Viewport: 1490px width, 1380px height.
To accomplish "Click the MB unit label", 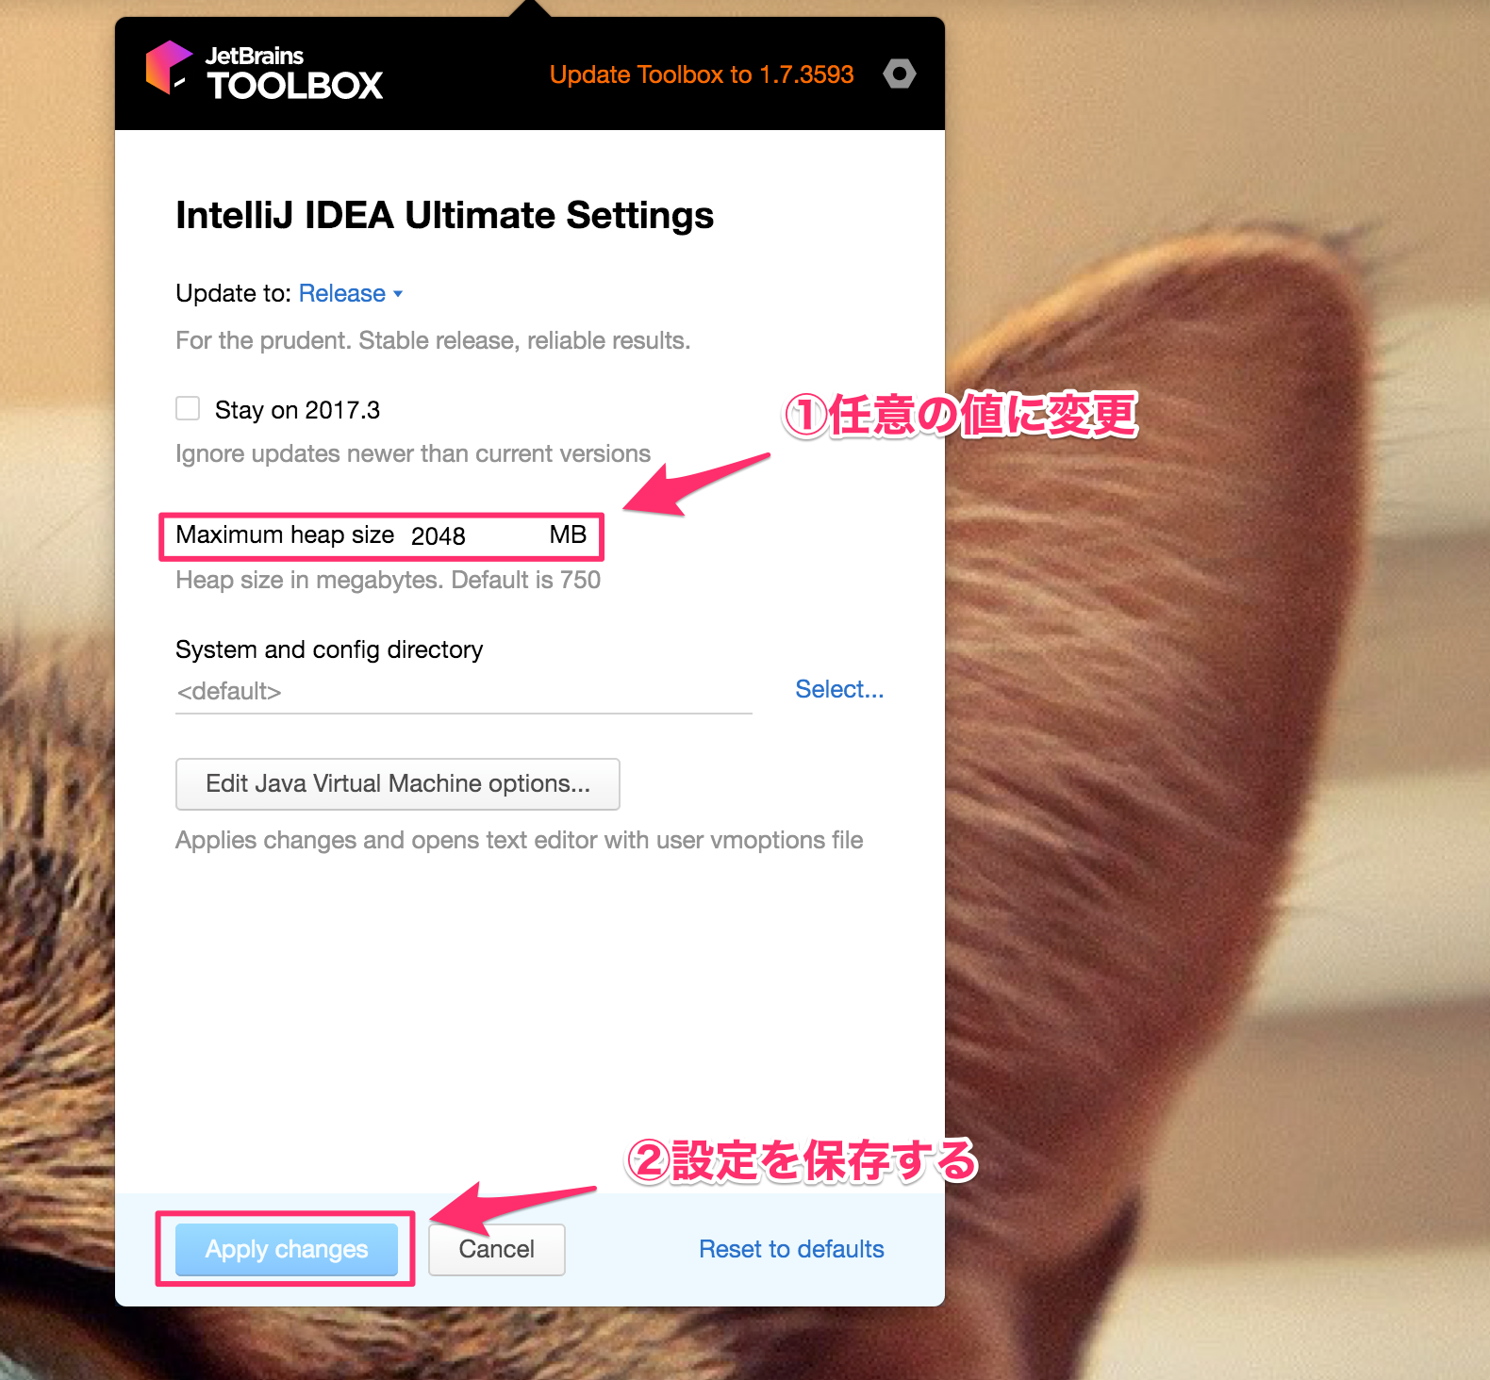I will point(568,534).
